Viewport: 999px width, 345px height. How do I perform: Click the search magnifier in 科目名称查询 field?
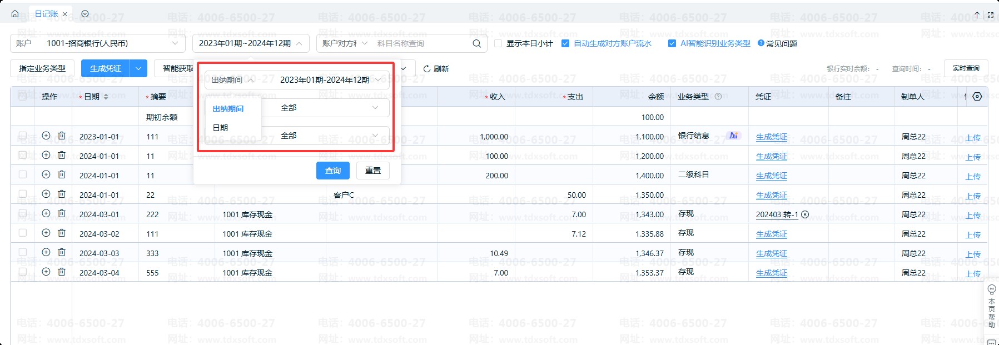[x=476, y=43]
